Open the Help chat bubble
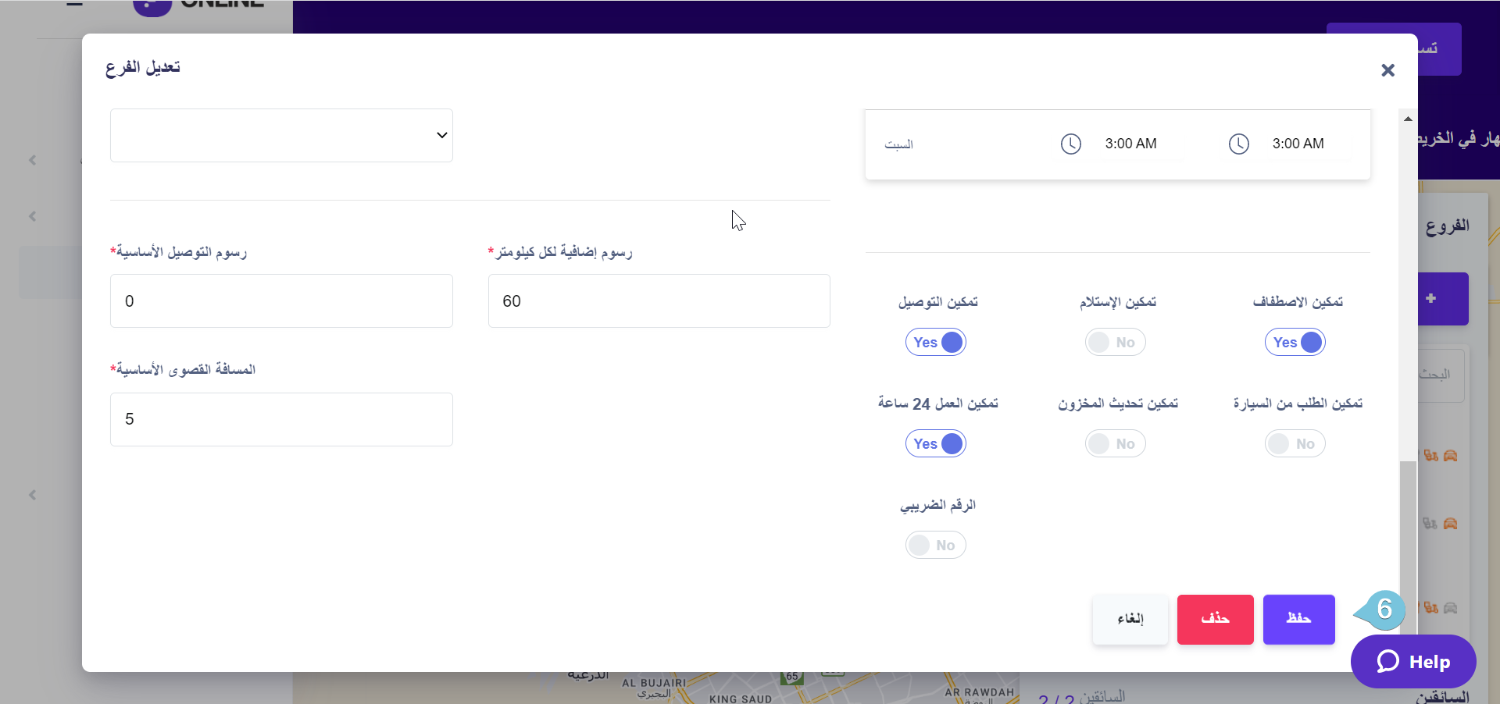Viewport: 1500px width, 704px height. tap(1413, 662)
